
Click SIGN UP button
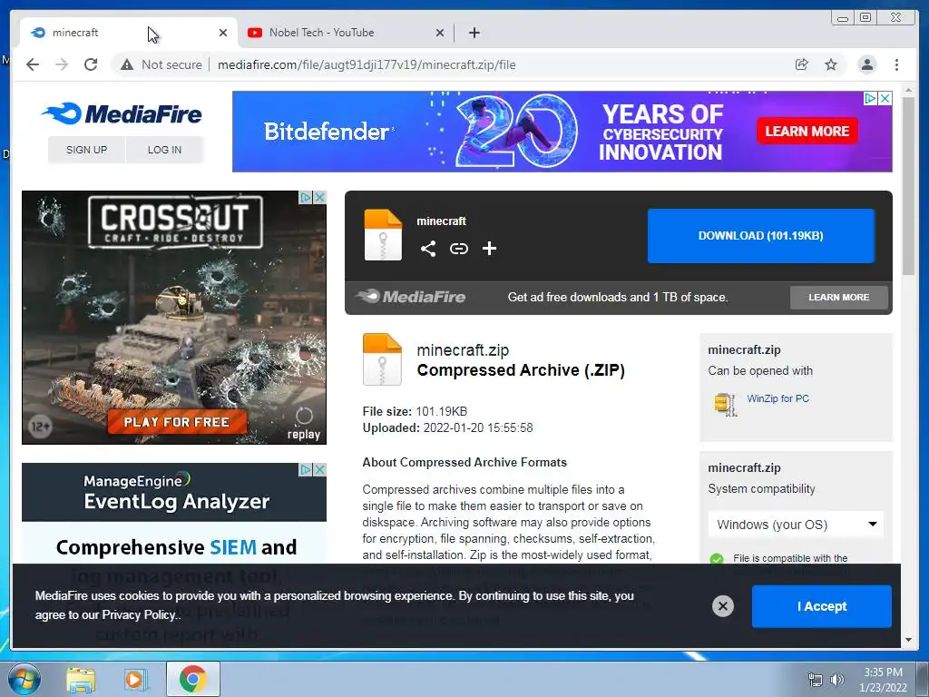coord(86,150)
